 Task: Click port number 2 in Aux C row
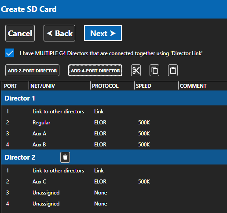coord(7,182)
